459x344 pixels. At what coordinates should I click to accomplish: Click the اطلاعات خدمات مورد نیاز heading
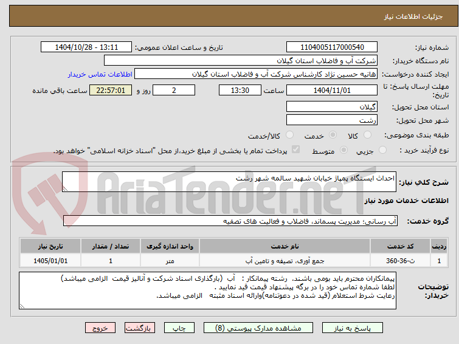pos(406,201)
